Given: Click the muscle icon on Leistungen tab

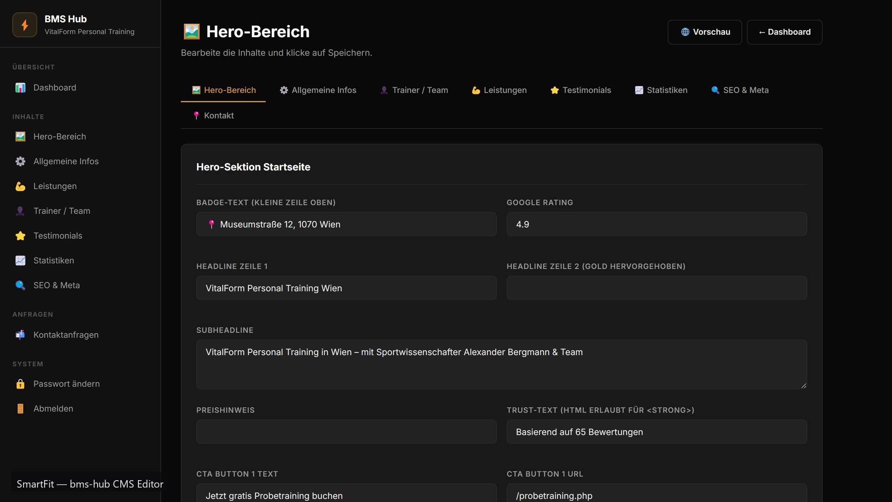Looking at the screenshot, I should pyautogui.click(x=476, y=90).
